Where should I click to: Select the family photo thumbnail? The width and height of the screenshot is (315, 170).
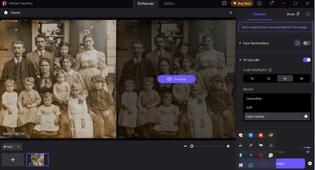point(37,159)
